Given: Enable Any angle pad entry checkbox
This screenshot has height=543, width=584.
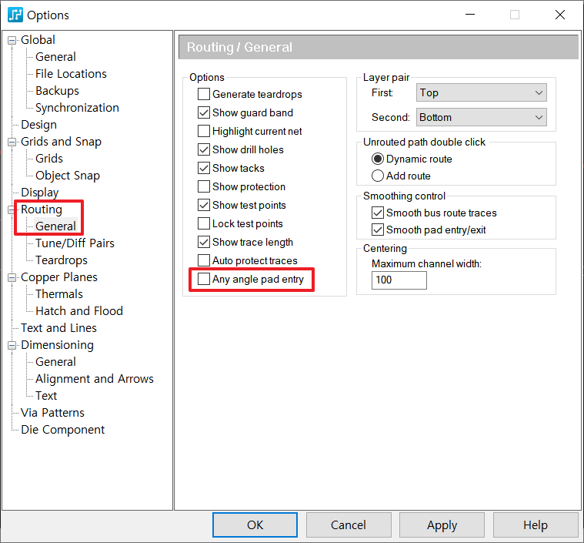Looking at the screenshot, I should (x=204, y=279).
